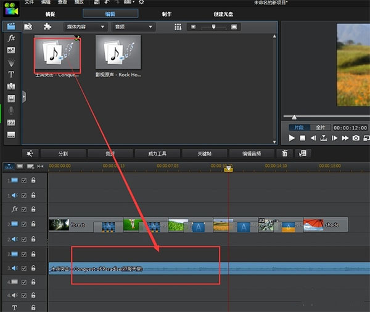Switch library to grid view icon

pos(178,27)
